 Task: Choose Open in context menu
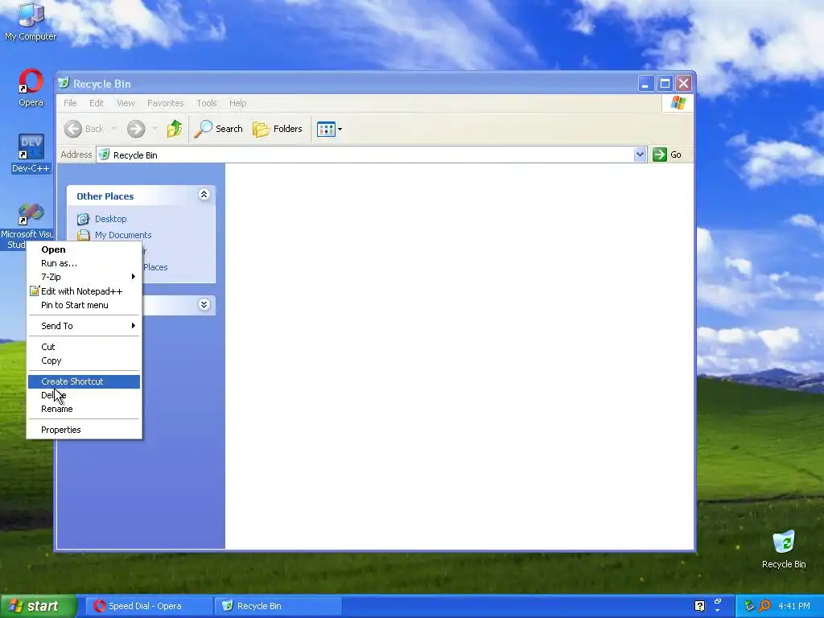(84, 249)
